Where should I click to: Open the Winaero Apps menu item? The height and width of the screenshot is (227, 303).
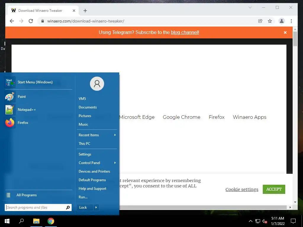(x=249, y=117)
